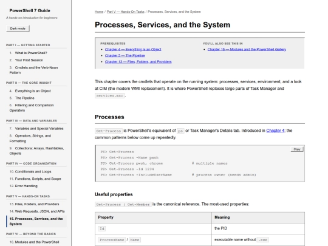Open Web Requests, JSON, and APIs chapter

(x=37, y=211)
